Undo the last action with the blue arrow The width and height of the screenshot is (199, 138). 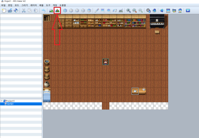click(43, 10)
